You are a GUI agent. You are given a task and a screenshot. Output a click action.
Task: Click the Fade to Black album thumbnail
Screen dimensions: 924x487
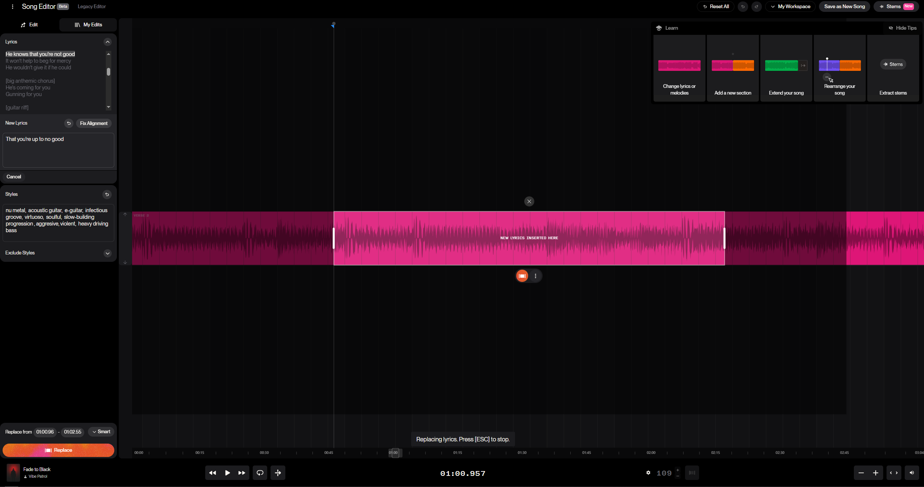pyautogui.click(x=13, y=473)
